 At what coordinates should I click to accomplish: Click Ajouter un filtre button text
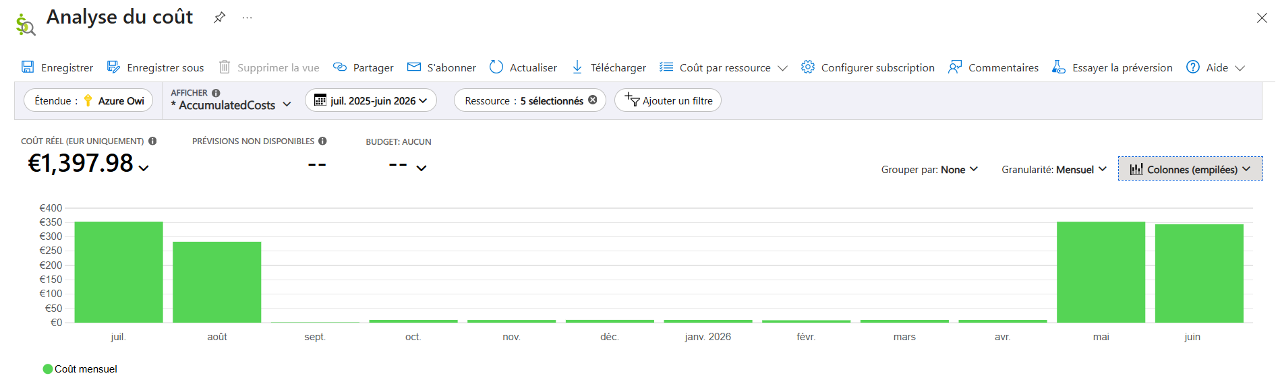[x=677, y=100]
